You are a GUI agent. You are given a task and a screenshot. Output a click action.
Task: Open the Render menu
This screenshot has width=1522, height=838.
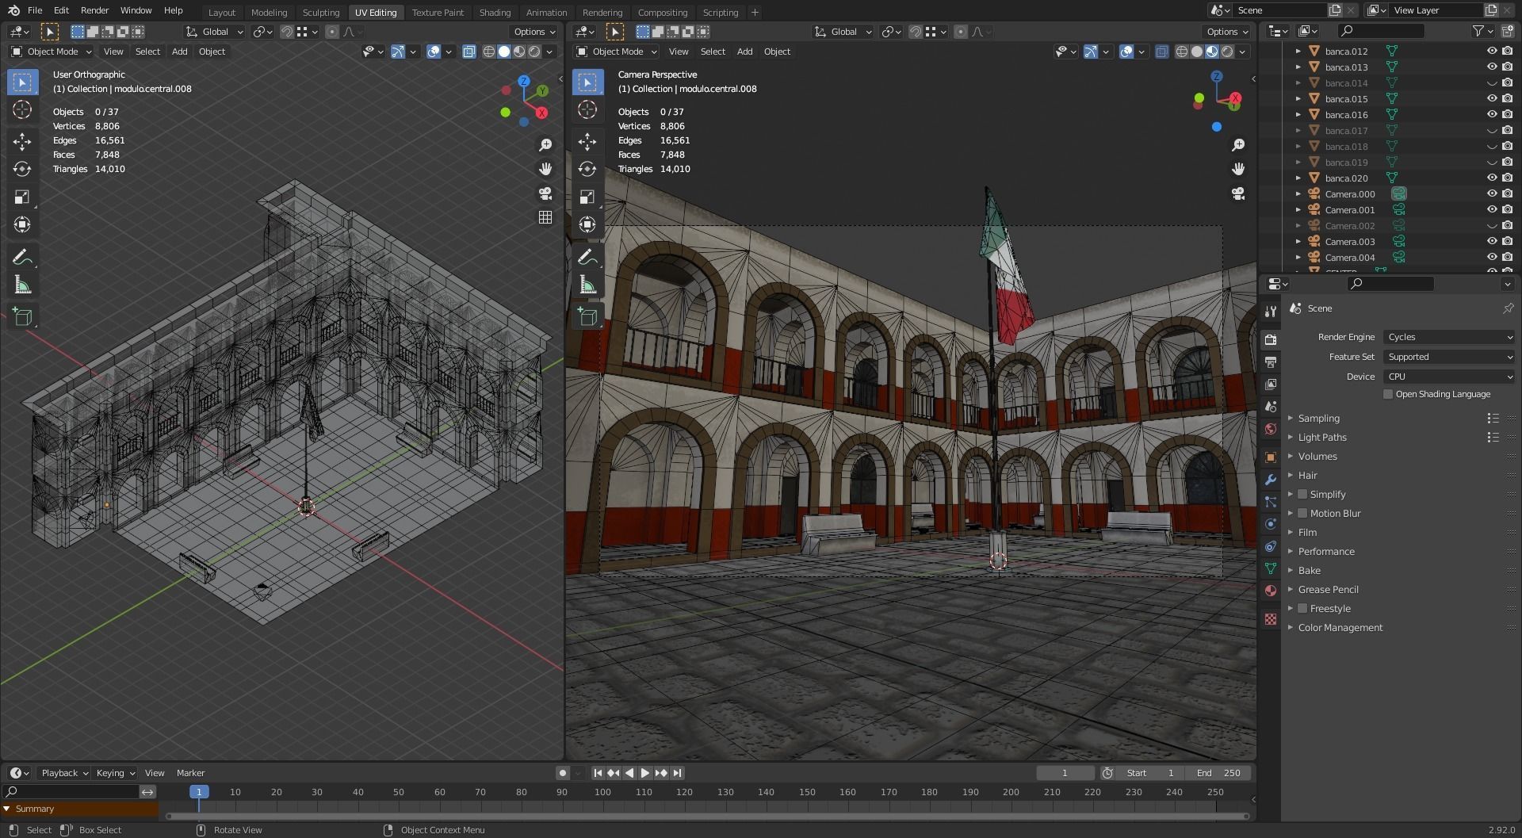94,10
